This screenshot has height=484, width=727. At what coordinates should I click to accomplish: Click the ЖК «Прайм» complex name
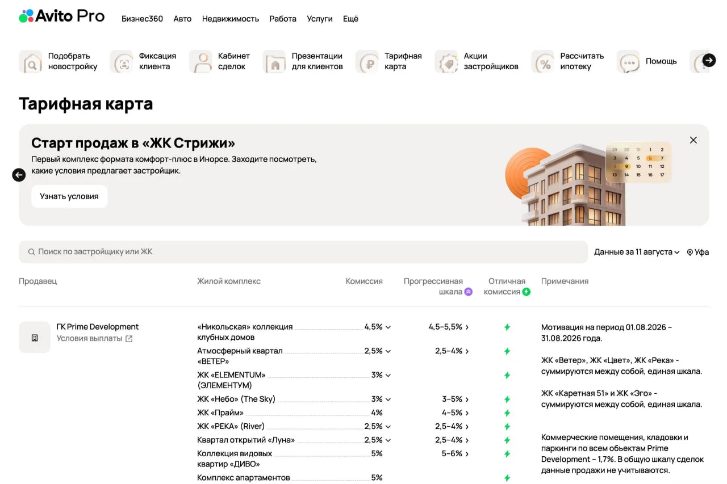pyautogui.click(x=220, y=413)
